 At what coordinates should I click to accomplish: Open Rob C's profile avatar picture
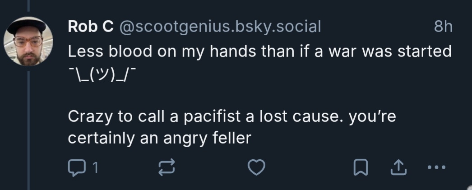point(28,42)
